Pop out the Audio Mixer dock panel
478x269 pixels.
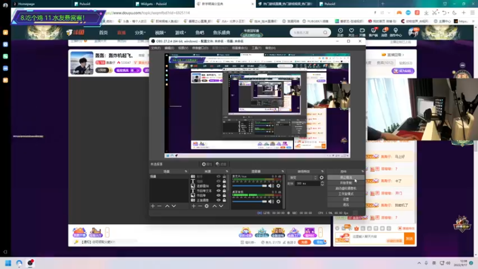[283, 172]
